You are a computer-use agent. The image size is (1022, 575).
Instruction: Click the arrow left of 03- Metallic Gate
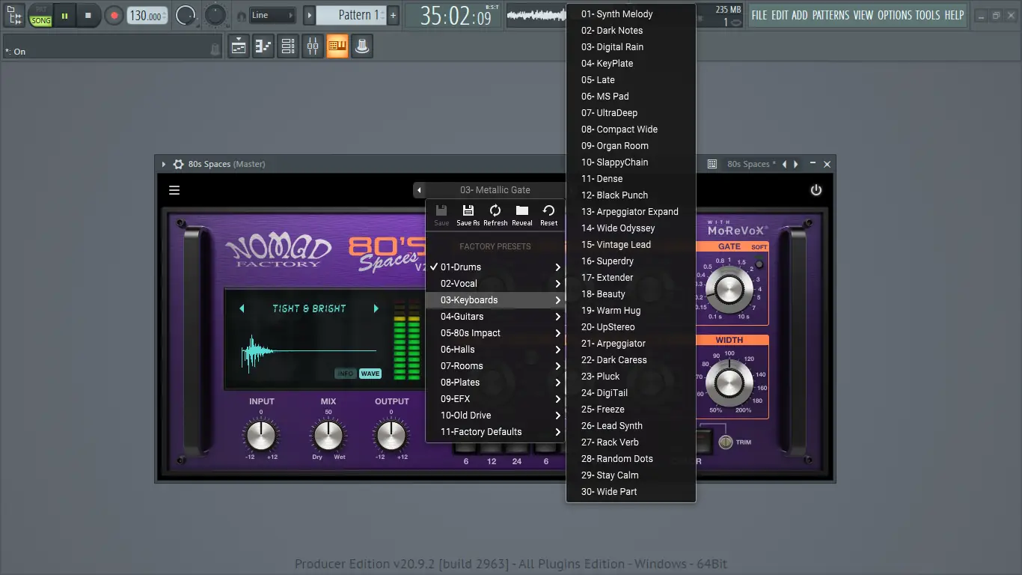pos(420,190)
